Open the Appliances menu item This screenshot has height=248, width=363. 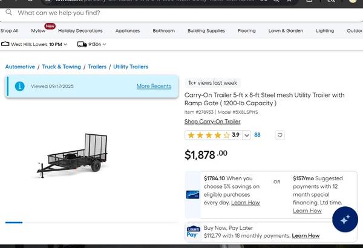(128, 31)
